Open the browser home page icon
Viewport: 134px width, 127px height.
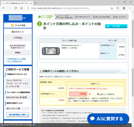tap(21, 8)
